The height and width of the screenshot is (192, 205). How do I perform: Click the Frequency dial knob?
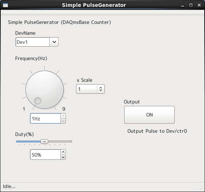45,90
